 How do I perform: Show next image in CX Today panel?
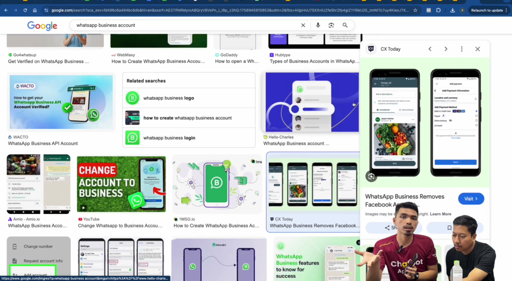coord(446,49)
